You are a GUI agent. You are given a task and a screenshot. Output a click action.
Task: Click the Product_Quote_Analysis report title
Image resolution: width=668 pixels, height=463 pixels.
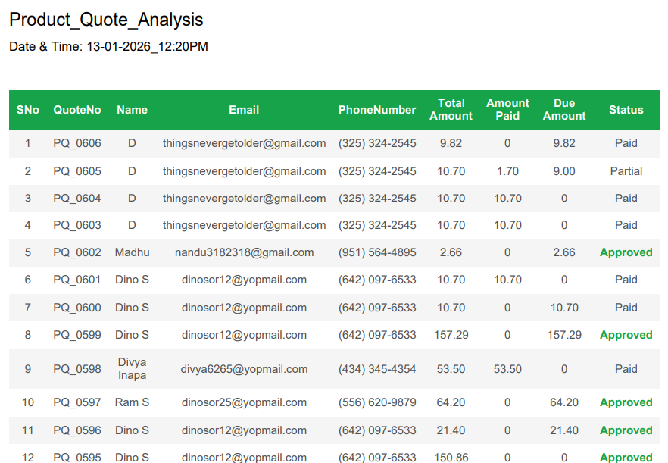[106, 20]
